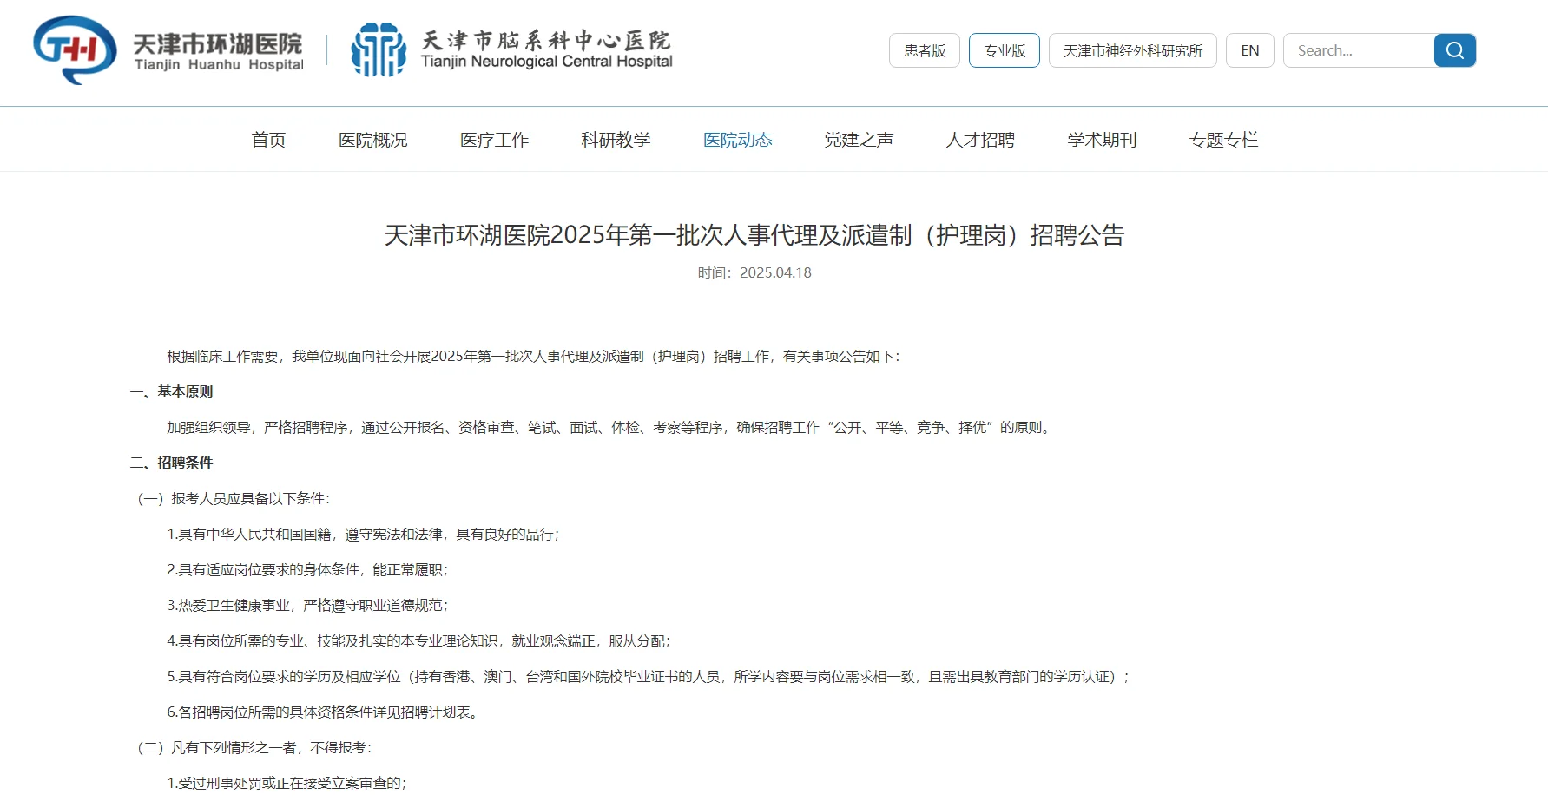The height and width of the screenshot is (801, 1548).
Task: Open the 学术期刊 menu
Action: point(1103,140)
